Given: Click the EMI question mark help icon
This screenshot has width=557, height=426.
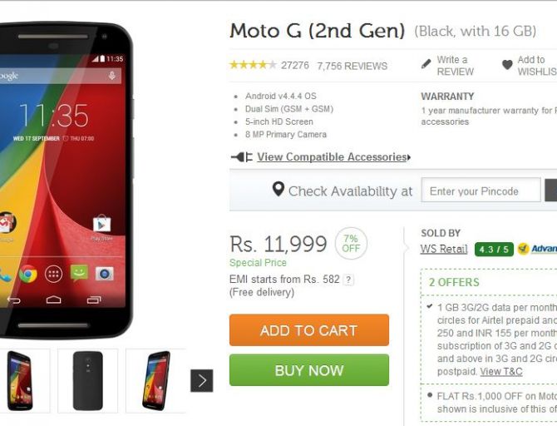Looking at the screenshot, I should click(348, 280).
